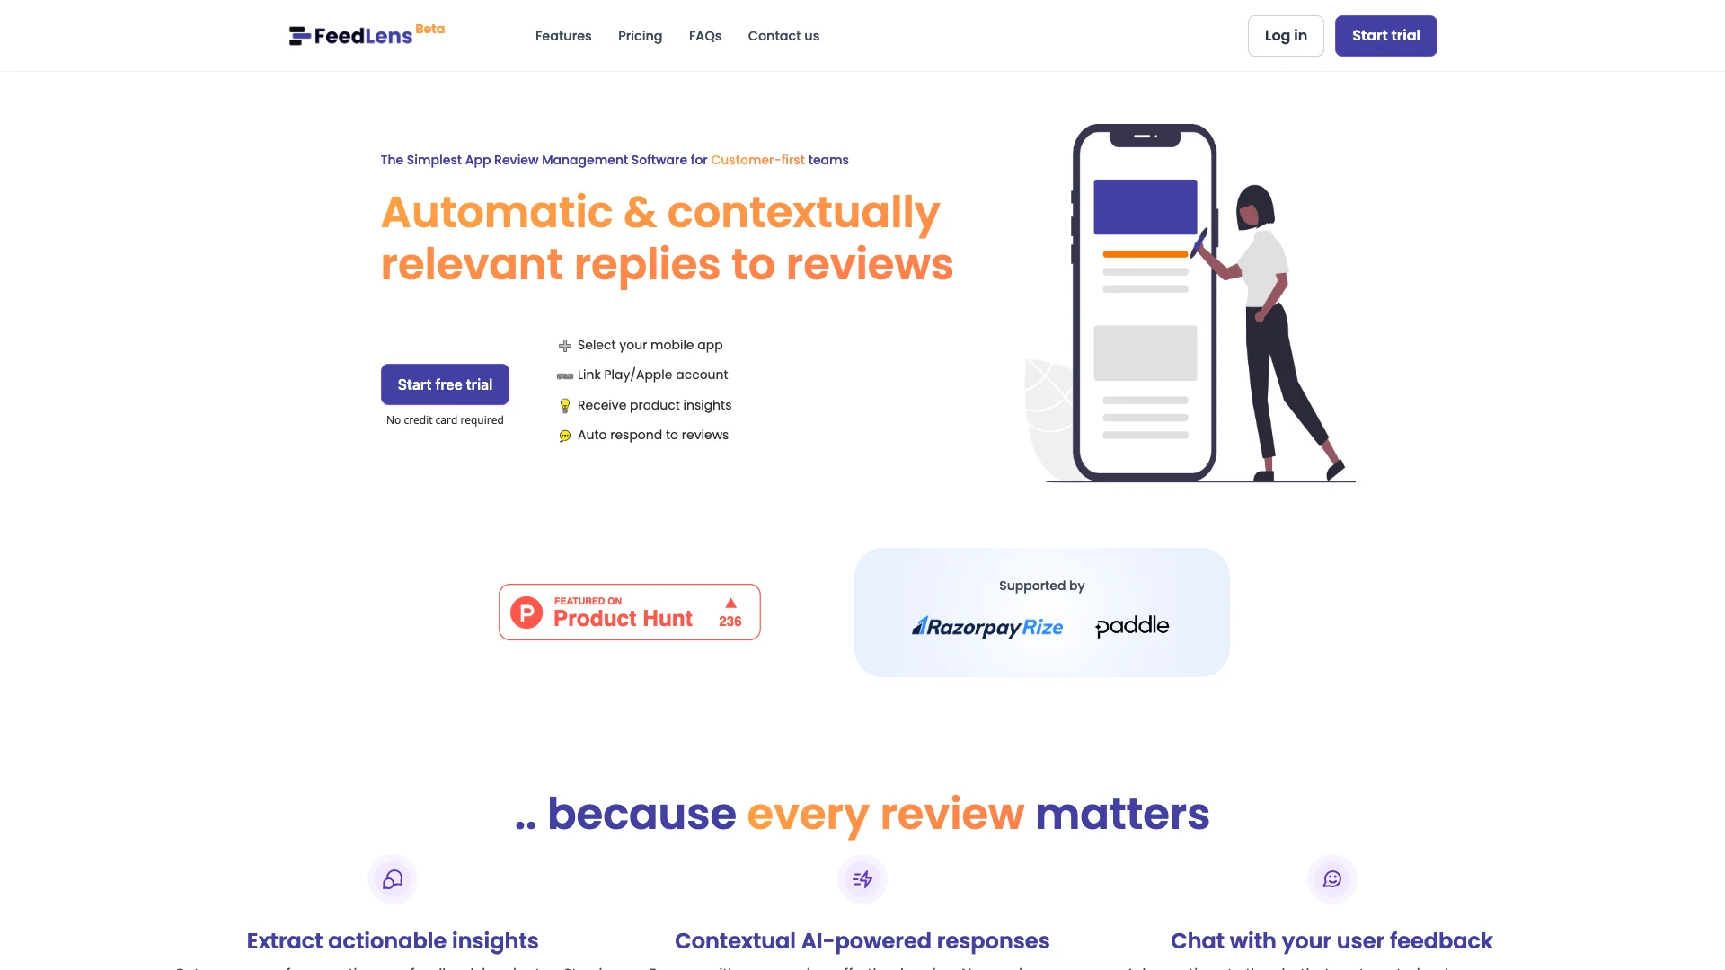This screenshot has height=970, width=1725.
Task: Click the Contact us link in the navbar
Action: click(x=783, y=36)
